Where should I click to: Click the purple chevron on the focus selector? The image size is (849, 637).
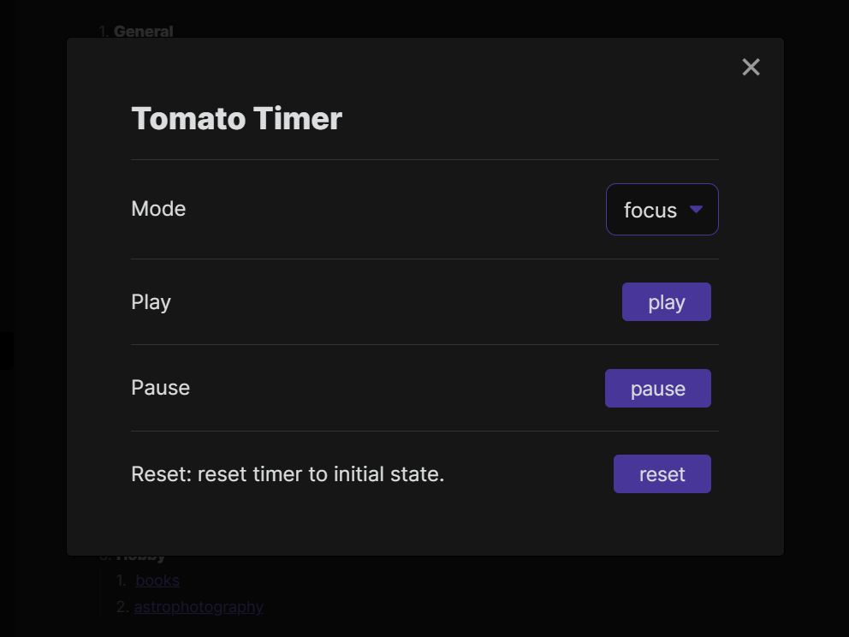[x=697, y=209]
